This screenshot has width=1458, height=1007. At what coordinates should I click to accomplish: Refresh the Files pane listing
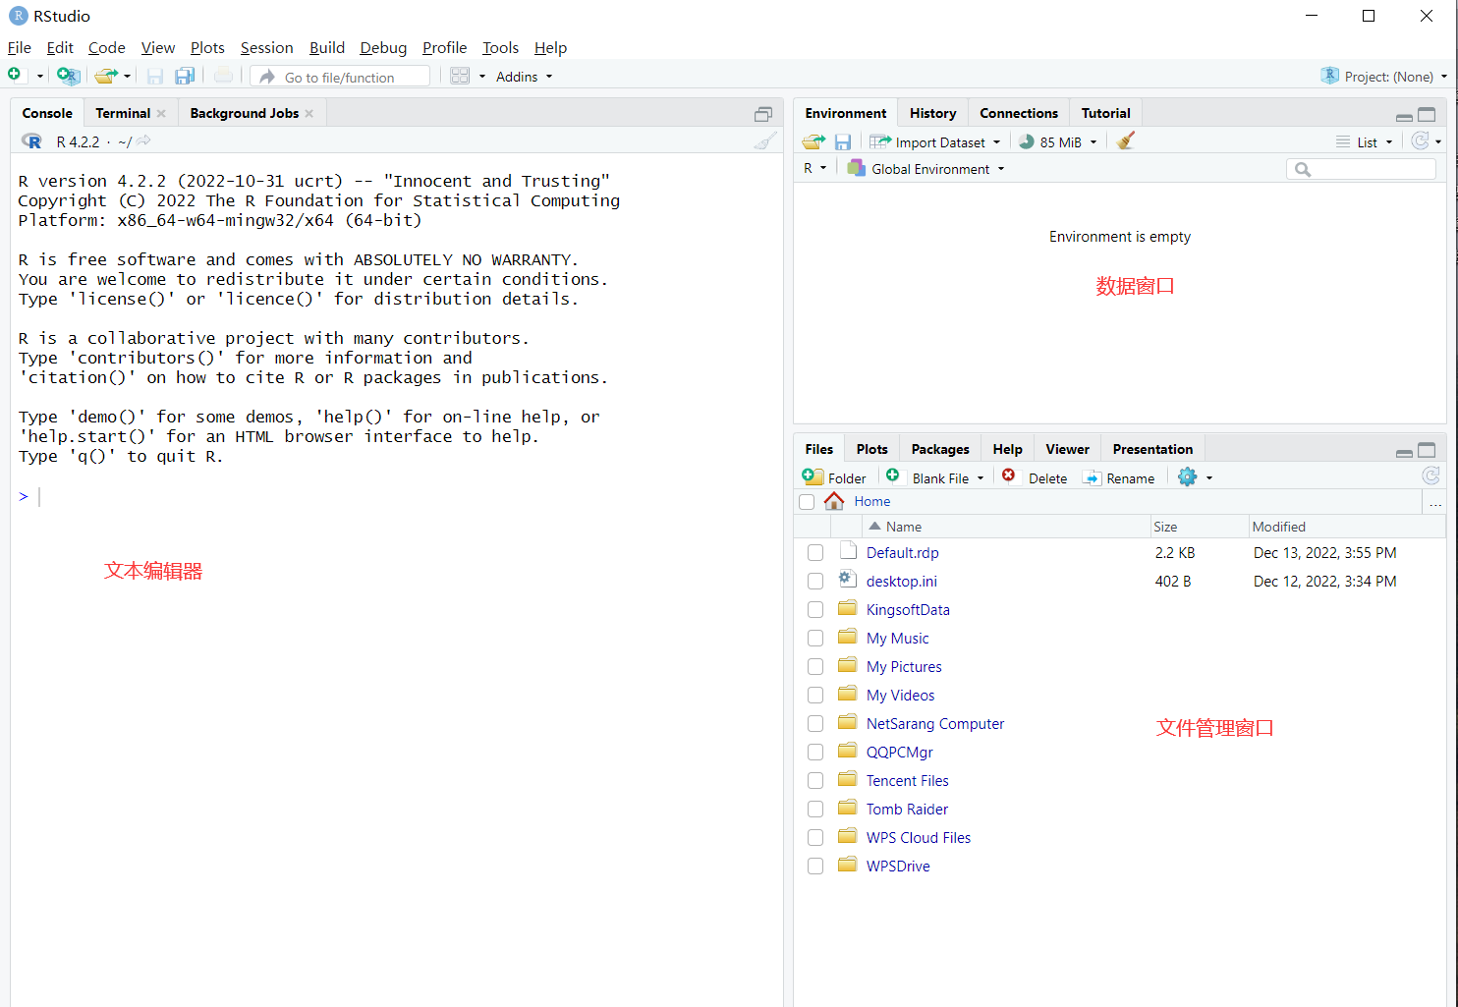tap(1431, 476)
